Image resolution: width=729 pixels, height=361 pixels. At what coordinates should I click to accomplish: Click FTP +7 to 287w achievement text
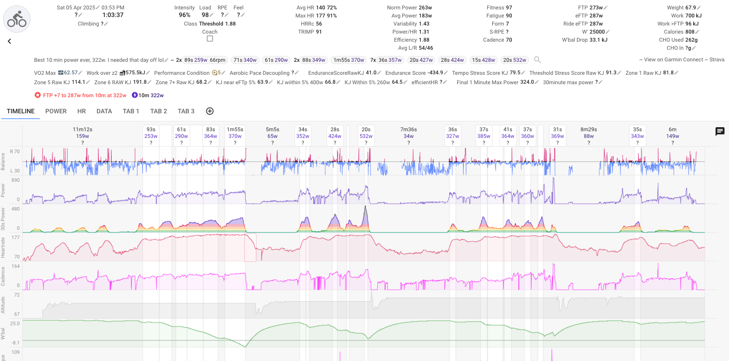pos(84,95)
